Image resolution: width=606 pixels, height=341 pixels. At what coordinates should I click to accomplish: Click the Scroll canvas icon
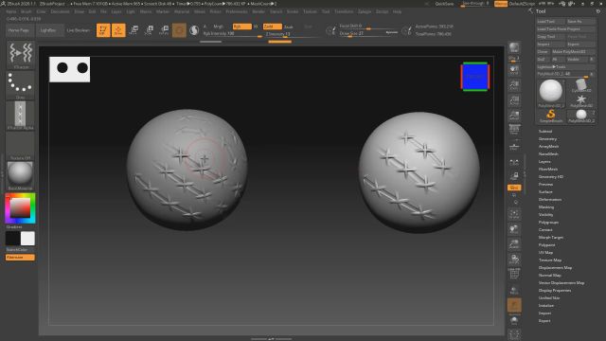[514, 69]
